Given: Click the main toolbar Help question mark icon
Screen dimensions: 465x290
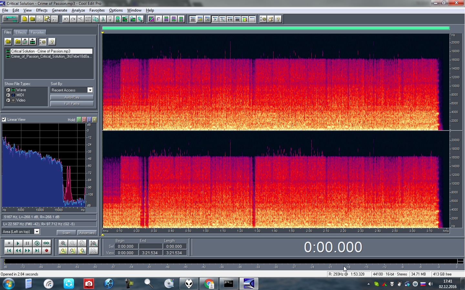Looking at the screenshot, I should pyautogui.click(x=278, y=19).
